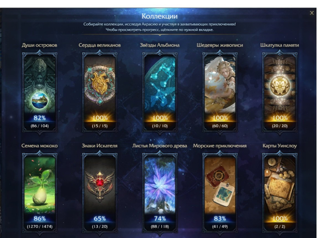The height and width of the screenshot is (238, 319).
Task: Open the Морские приключения map card
Action: click(220, 193)
